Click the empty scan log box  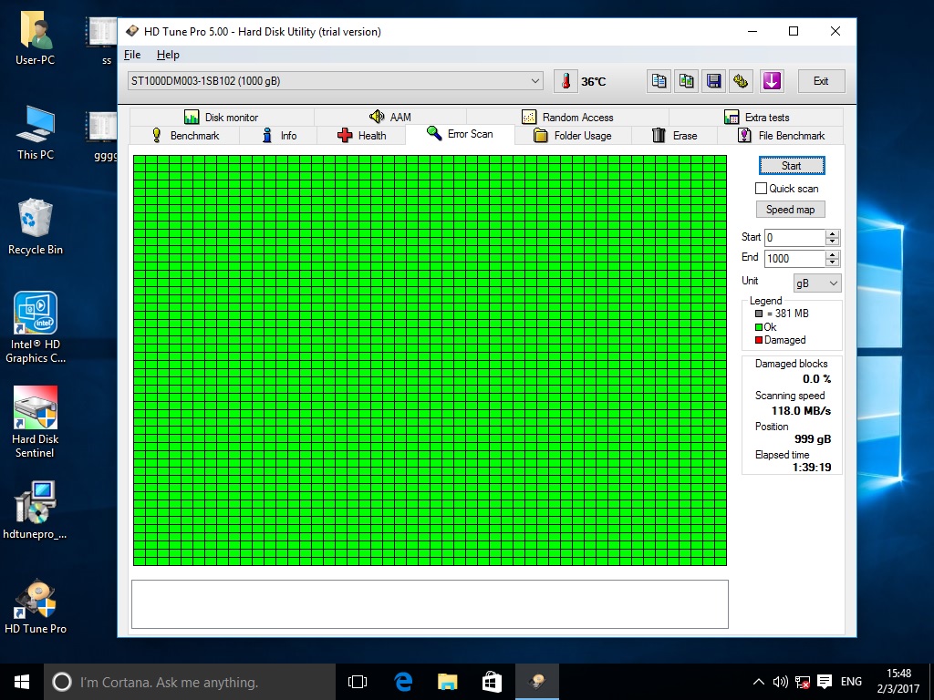click(x=430, y=604)
